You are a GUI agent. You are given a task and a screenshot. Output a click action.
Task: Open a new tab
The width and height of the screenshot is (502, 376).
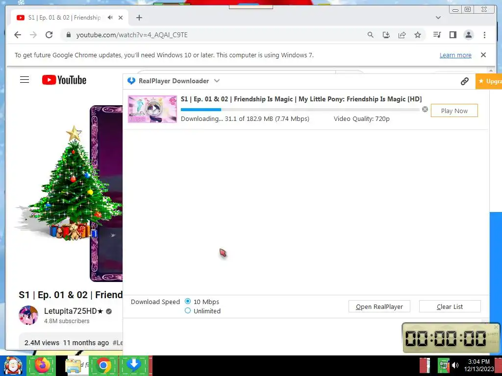pos(139,18)
